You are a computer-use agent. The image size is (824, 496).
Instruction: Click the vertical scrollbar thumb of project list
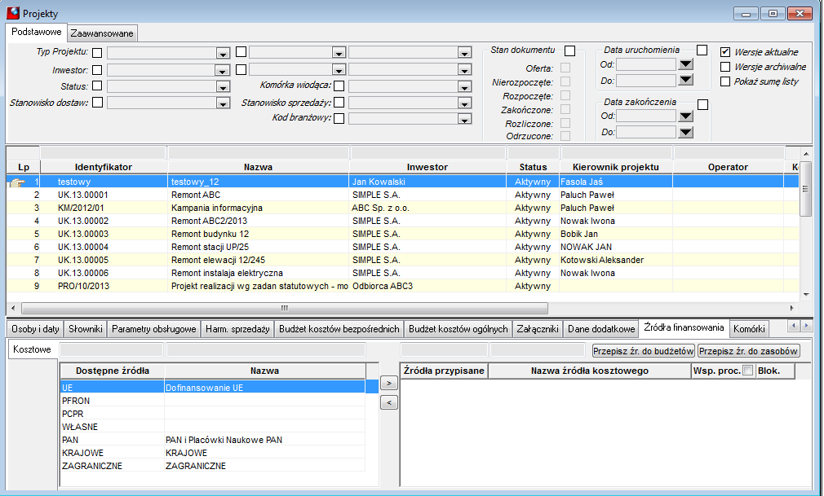pos(805,189)
